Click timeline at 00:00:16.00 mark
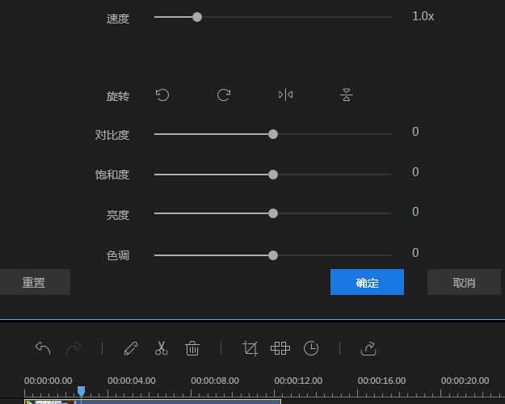 click(x=381, y=381)
